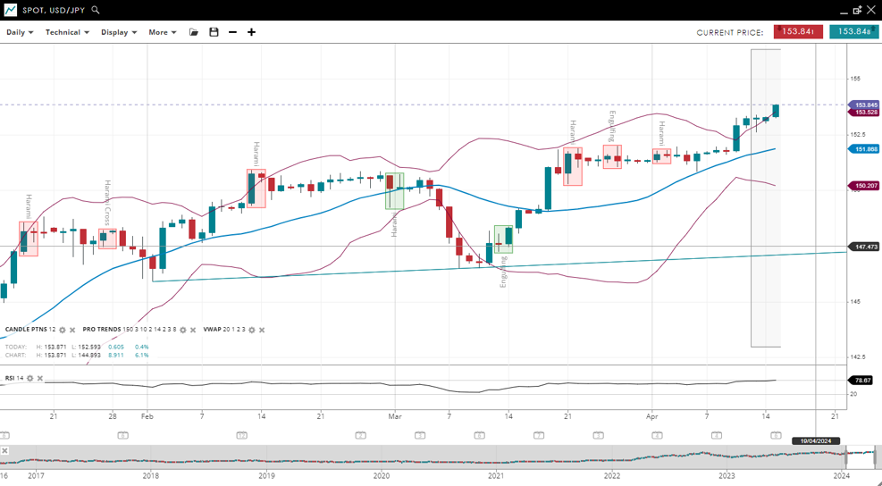882x486 pixels.
Task: Open settings gear for RSI indicator
Action: point(30,378)
